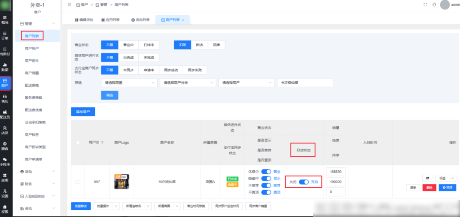Expand the 所属商圈 dropdown arrow below table
Image resolution: width=460 pixels, height=217 pixels.
(177, 206)
